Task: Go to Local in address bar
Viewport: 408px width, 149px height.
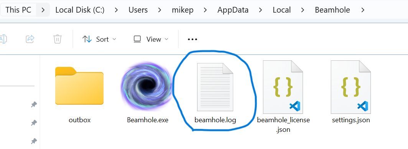Action: [282, 10]
